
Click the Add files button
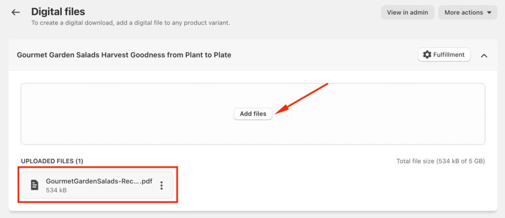point(253,114)
